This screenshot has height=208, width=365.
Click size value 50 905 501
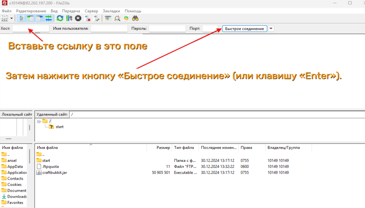[x=161, y=173]
